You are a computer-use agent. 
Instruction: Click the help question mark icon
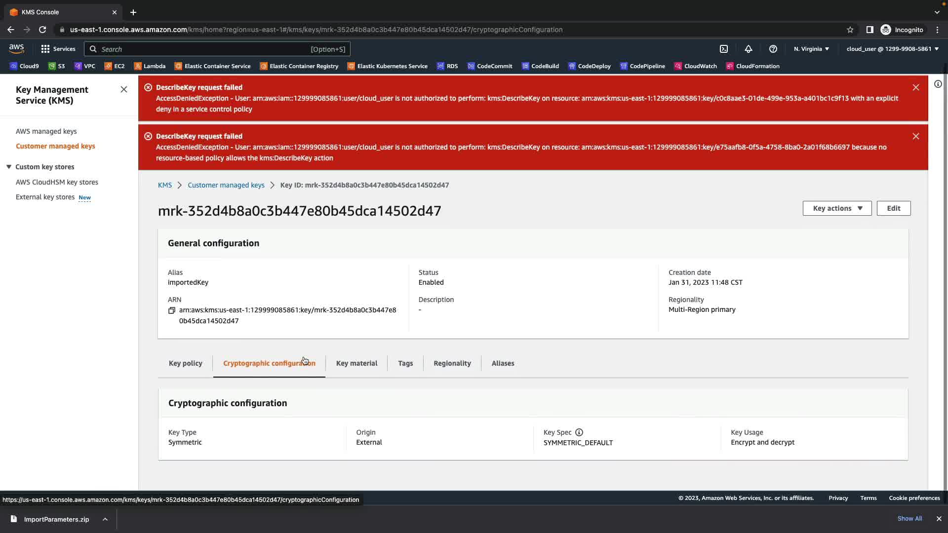pos(773,49)
